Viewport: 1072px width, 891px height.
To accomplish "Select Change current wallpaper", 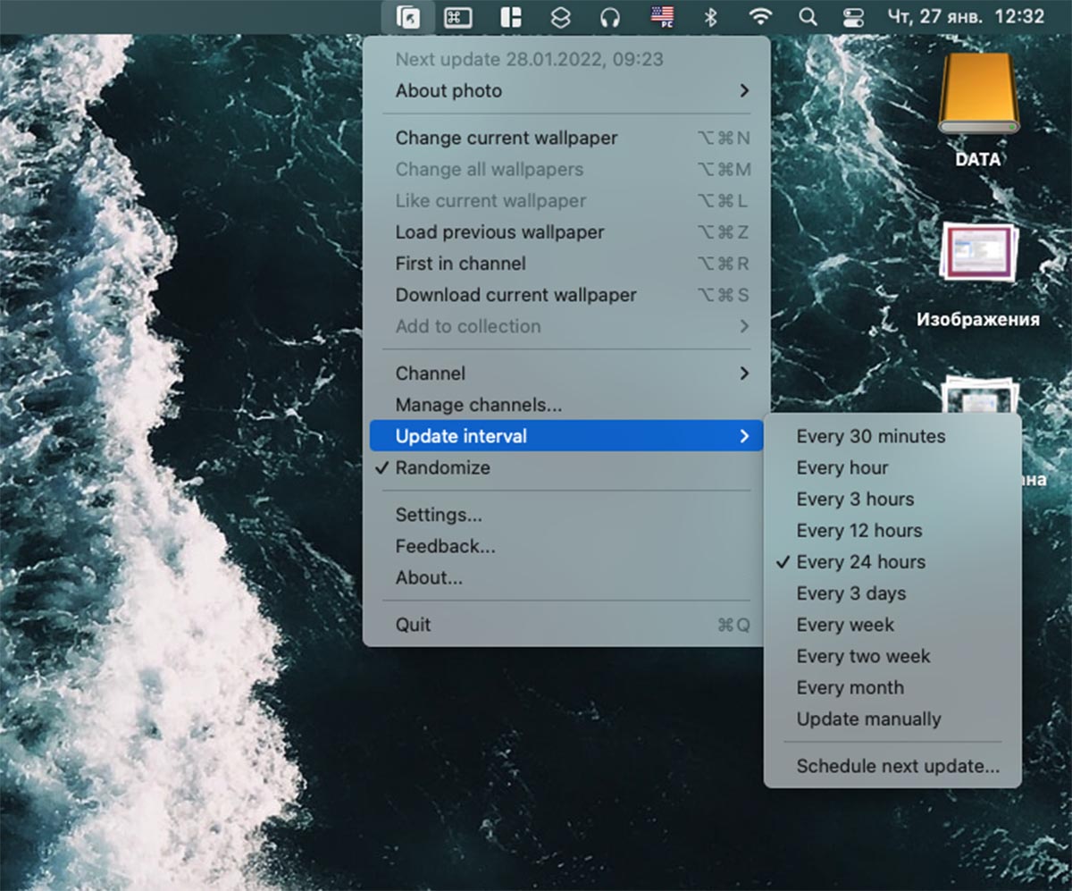I will coord(506,138).
